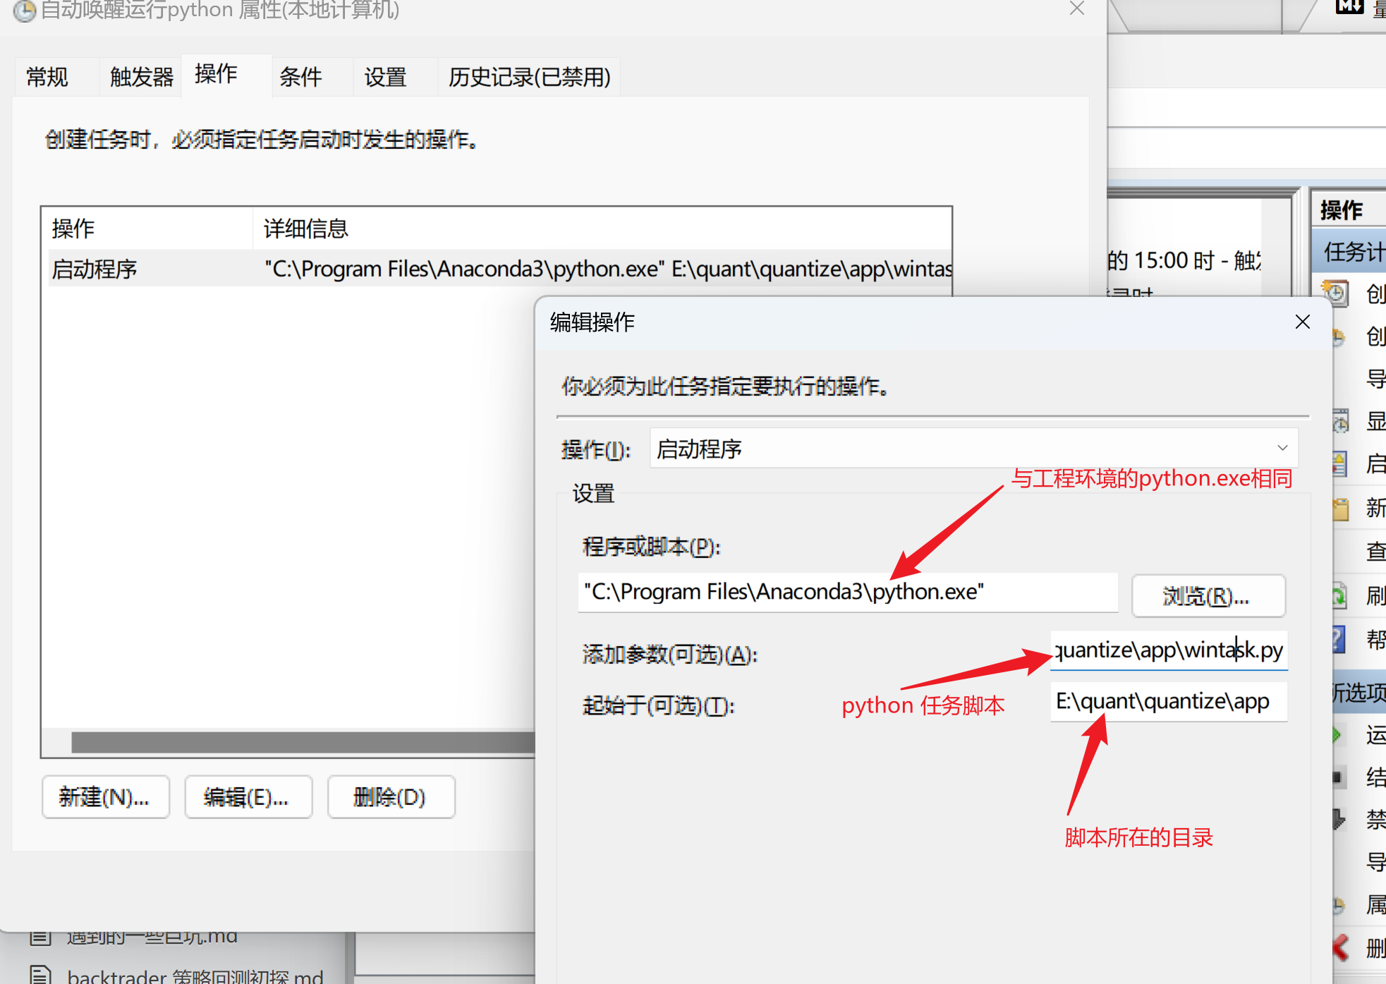Click the 程序或脚本 path input field

coord(846,592)
